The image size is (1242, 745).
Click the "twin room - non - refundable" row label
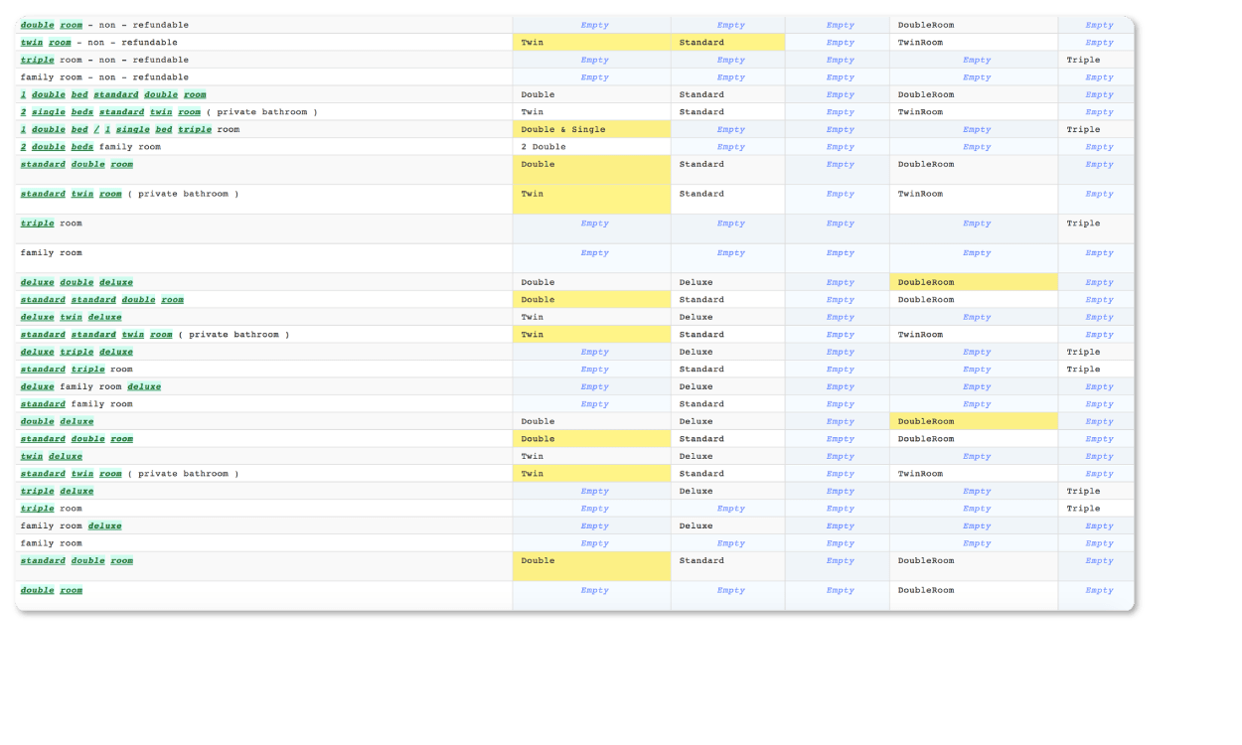[99, 43]
